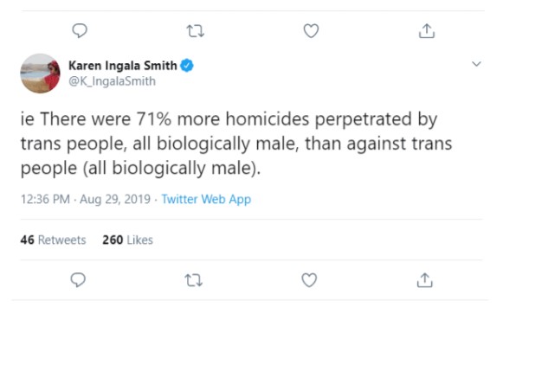Click the blue verified badge icon
This screenshot has width=535, height=371.
pos(186,65)
